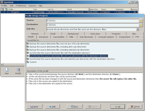Screen dimensions: 145x111
Task: Click the Modify profile icon
Action: click(x=18, y=70)
